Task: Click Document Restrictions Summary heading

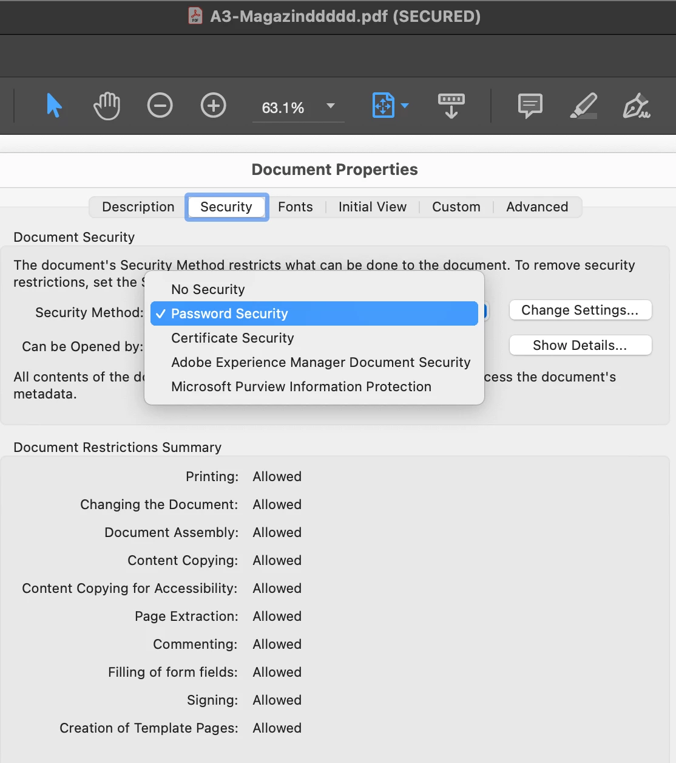Action: point(118,447)
